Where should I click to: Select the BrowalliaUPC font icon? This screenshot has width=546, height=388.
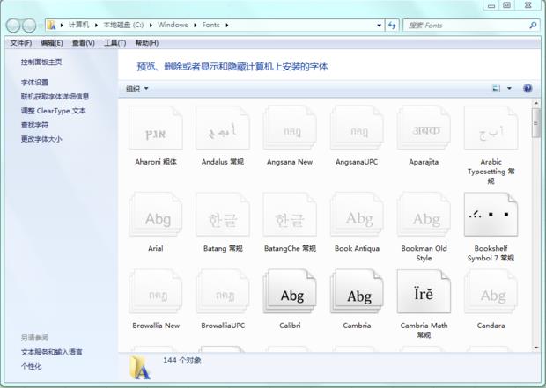click(223, 291)
